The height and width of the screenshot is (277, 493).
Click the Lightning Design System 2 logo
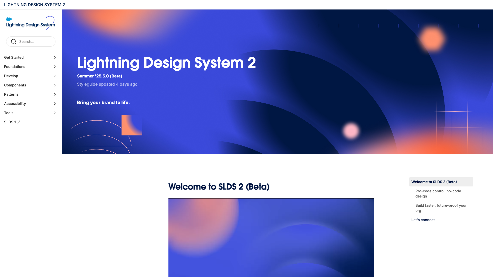31,24
